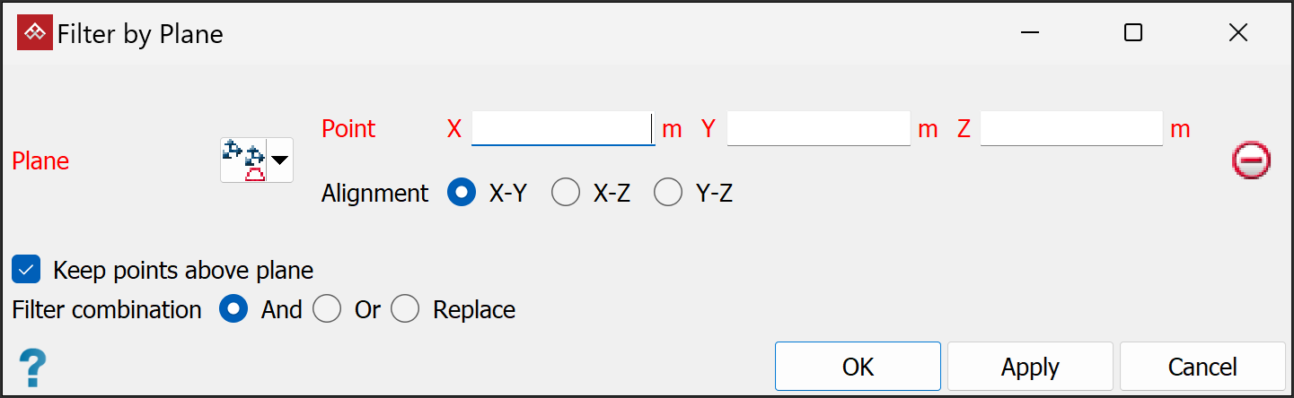This screenshot has width=1294, height=398.
Task: Uncheck Keep points above plane
Action: [x=27, y=269]
